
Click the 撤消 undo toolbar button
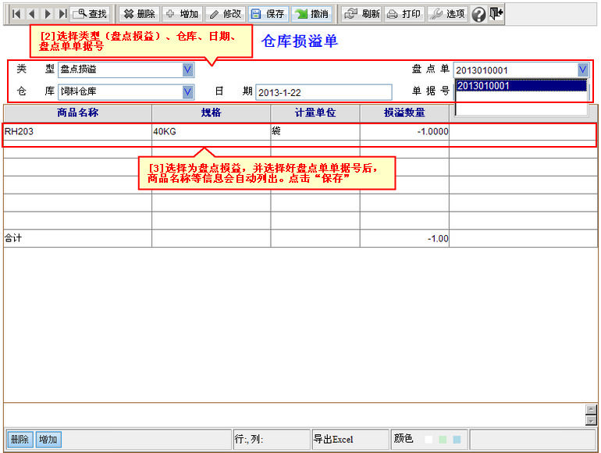pos(312,14)
